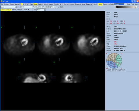Click the 2231 study field
The image size is (139, 111).
(26, 7)
